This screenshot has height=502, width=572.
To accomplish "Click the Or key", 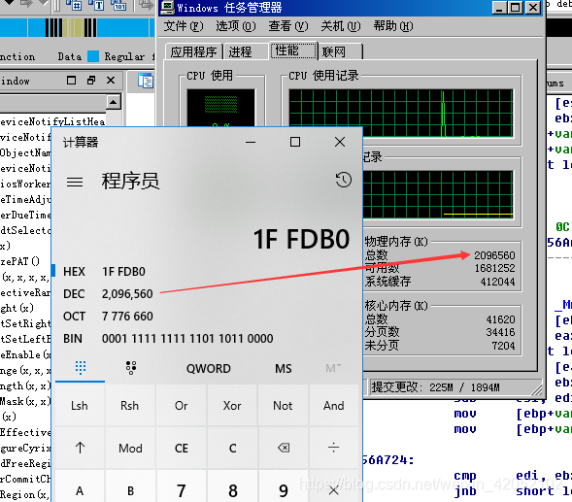I will pos(182,405).
